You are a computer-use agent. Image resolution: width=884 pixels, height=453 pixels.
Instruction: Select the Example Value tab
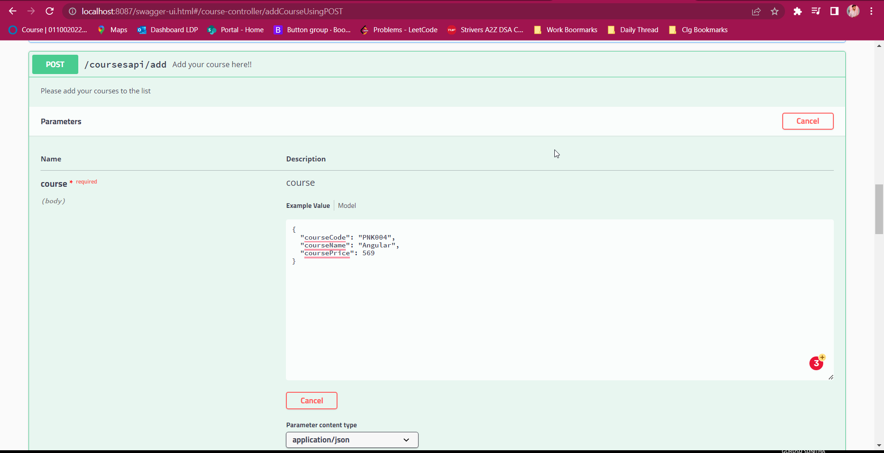point(308,206)
